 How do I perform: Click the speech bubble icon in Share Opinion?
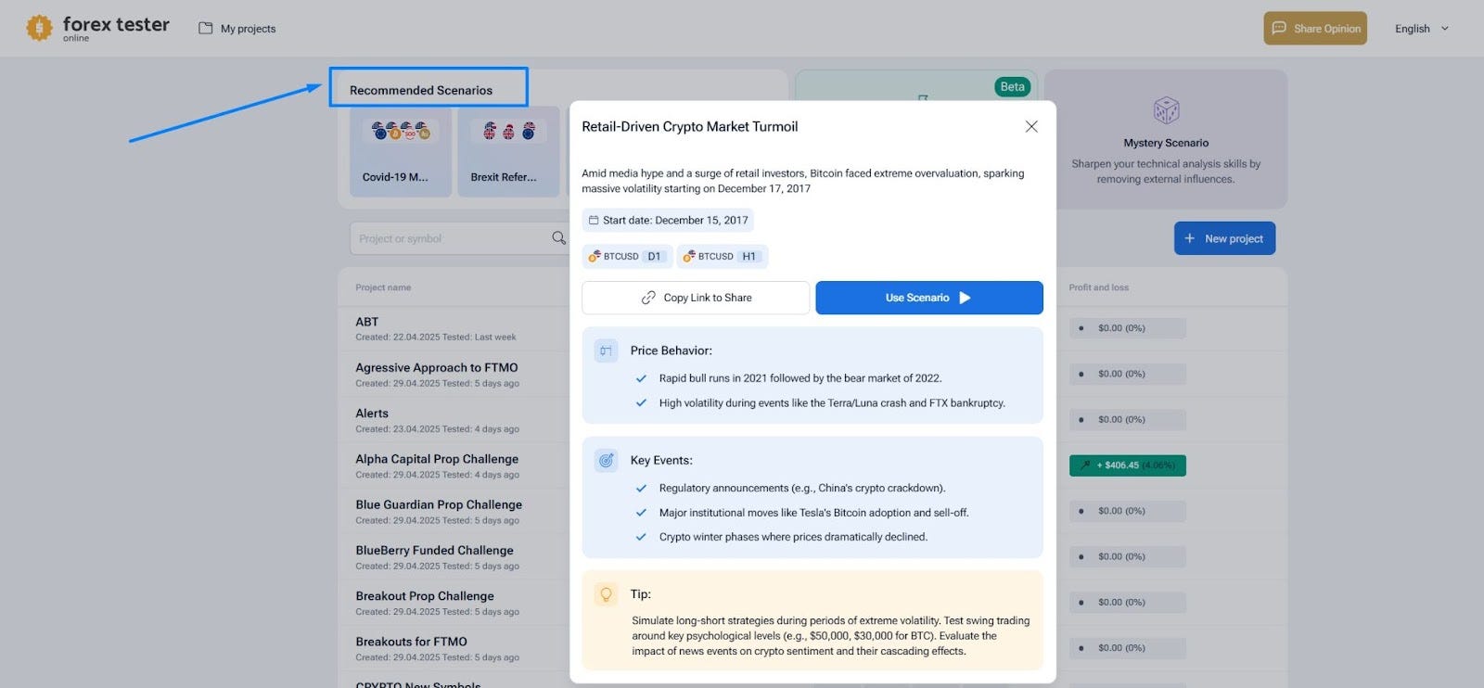click(1279, 28)
